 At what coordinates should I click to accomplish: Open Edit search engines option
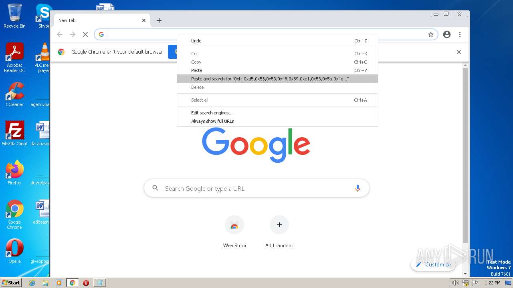(x=277, y=113)
